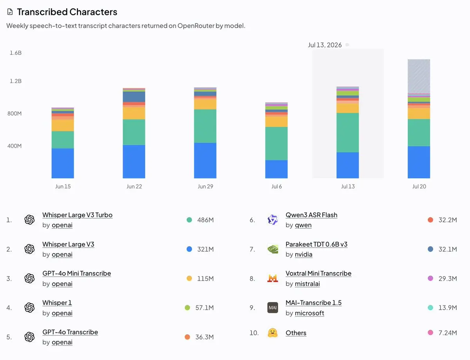Click the Mistral logo for Voxtral Mini Transcribe
470x360 pixels.
[273, 279]
